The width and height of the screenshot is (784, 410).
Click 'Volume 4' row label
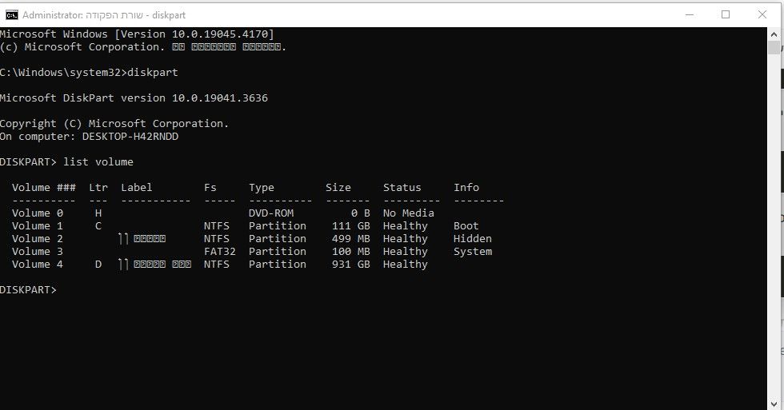38,265
